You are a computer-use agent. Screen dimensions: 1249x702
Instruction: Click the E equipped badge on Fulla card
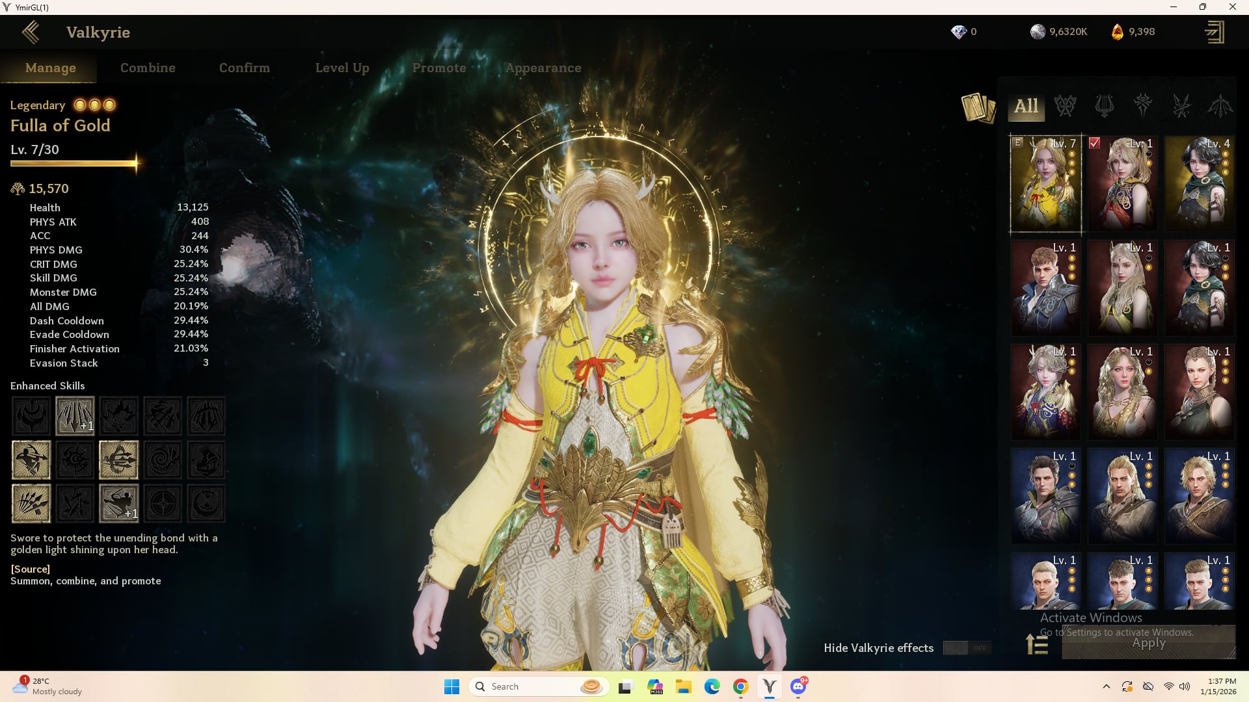coord(1018,142)
